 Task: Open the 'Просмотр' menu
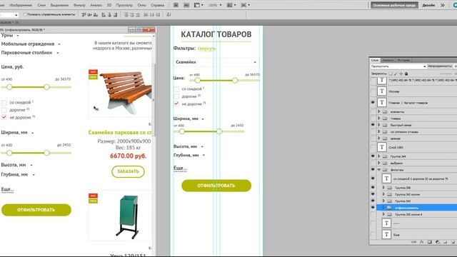tap(124, 5)
